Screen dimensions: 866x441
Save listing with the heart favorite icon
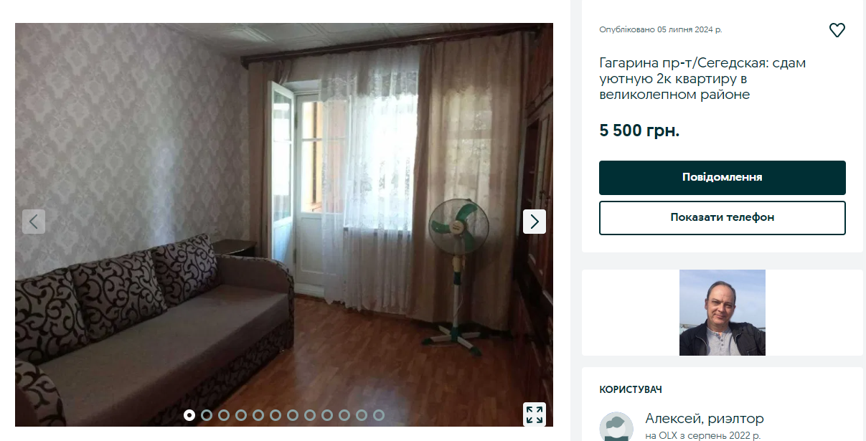(x=837, y=30)
